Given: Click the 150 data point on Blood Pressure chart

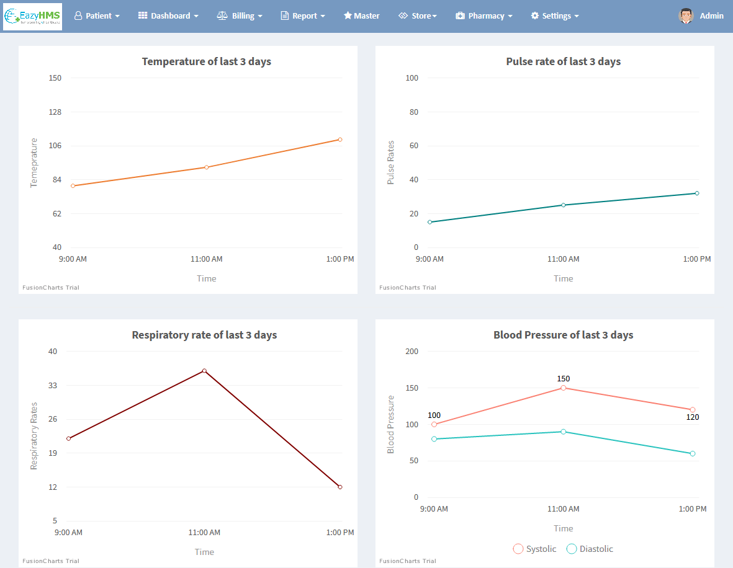Looking at the screenshot, I should coord(564,388).
